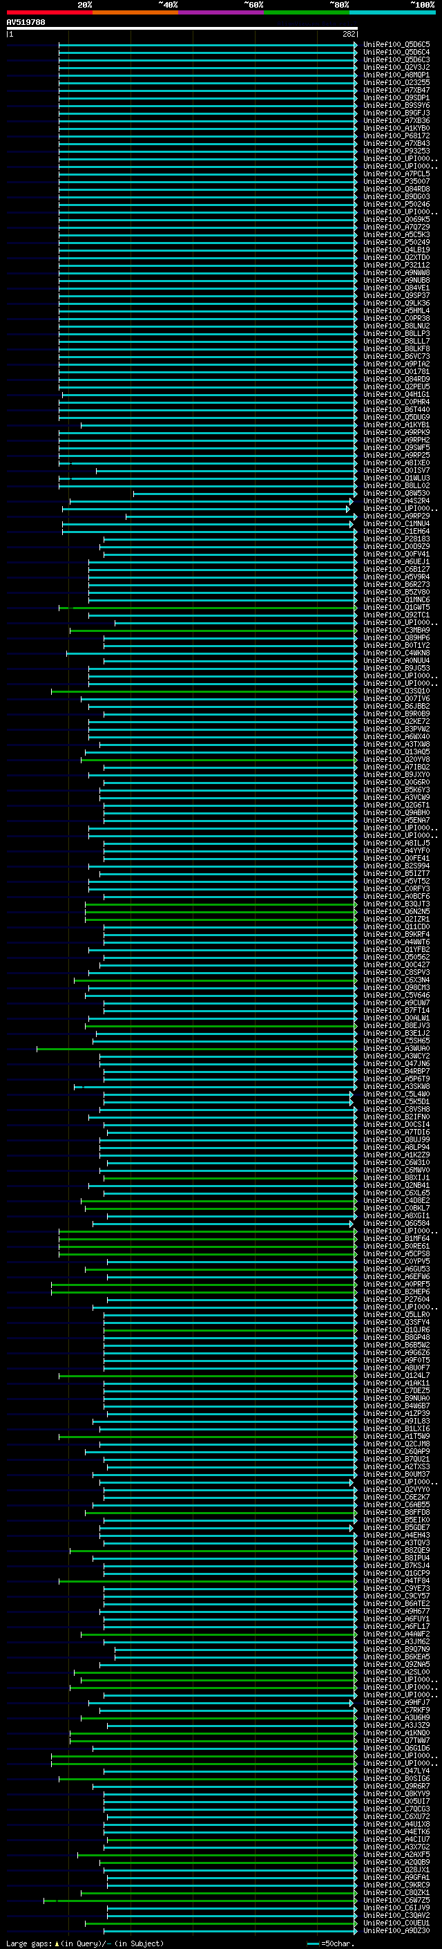The height and width of the screenshot is (1949, 442).
Task: Click the UniRef100_B9DG03 label
Action: click(x=396, y=197)
